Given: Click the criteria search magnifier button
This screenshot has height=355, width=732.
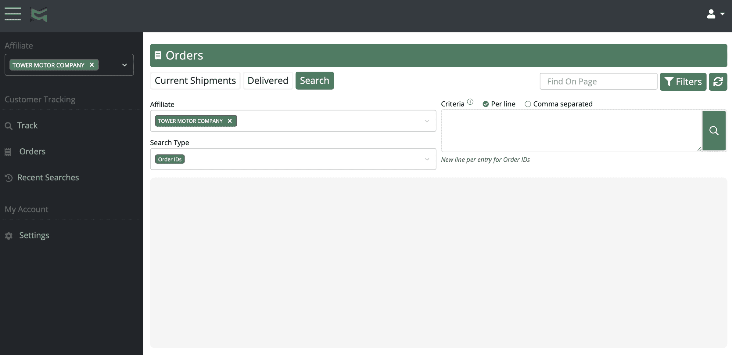Looking at the screenshot, I should pos(714,131).
